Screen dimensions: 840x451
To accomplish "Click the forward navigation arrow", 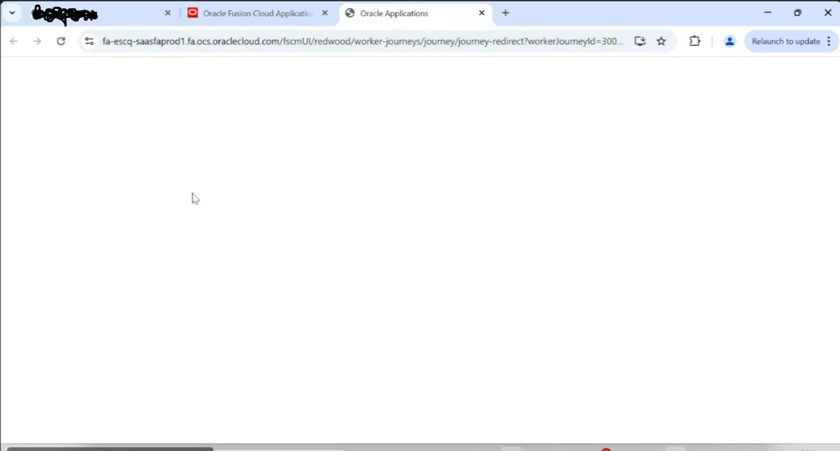I will pos(37,41).
